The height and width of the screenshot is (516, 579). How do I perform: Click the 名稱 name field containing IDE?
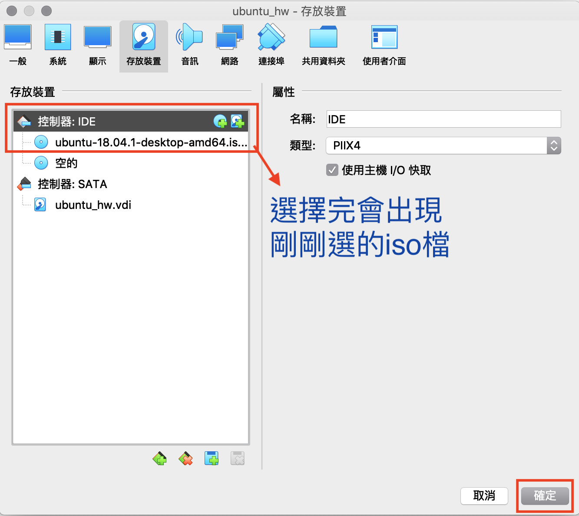pyautogui.click(x=443, y=119)
